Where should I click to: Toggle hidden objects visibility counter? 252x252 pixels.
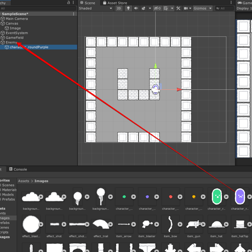[x=157, y=8]
